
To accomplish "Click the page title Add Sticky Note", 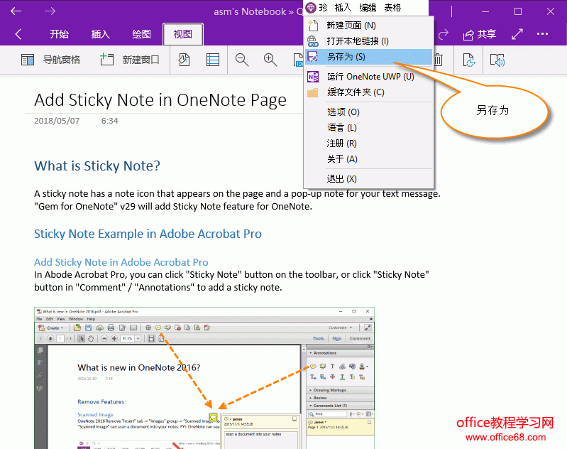I will [160, 100].
